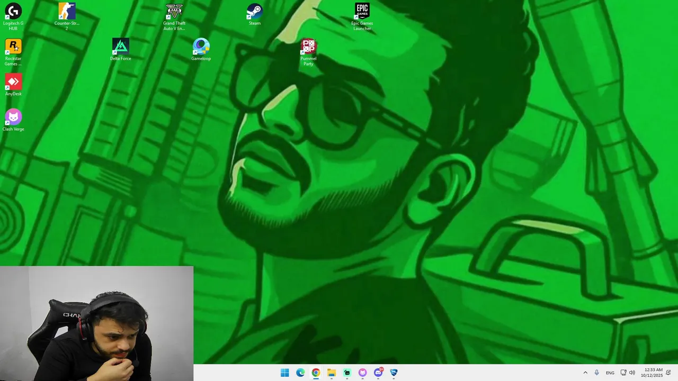
Task: Click the microphone icon in the system tray
Action: [x=597, y=373]
